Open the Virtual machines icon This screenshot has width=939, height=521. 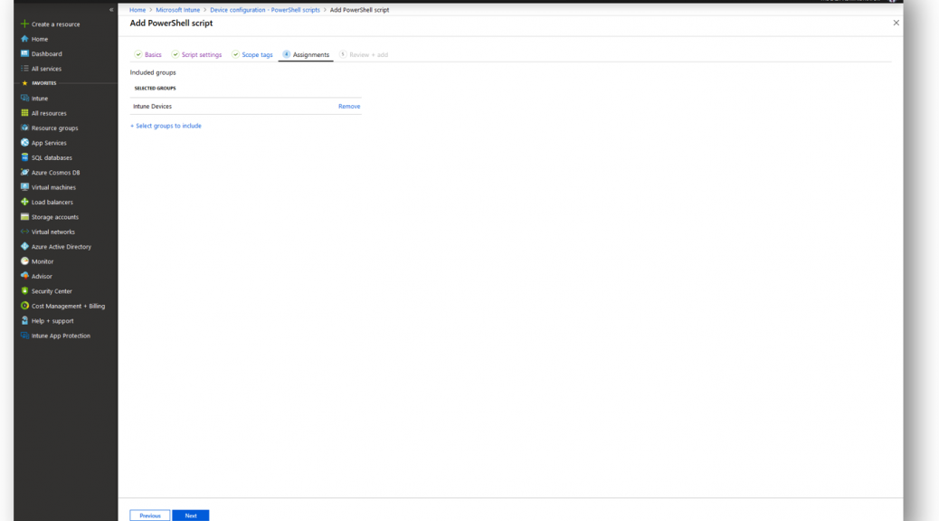(x=24, y=187)
